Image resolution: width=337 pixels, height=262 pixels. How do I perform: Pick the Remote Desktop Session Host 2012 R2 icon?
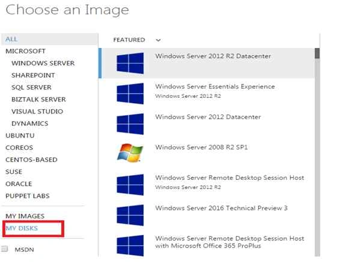point(130,185)
